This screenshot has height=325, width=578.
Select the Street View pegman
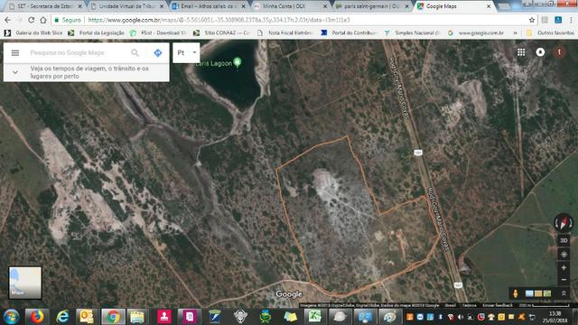click(516, 293)
